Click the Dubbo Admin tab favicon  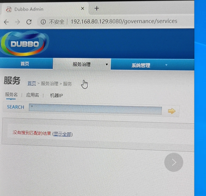pyautogui.click(x=8, y=9)
